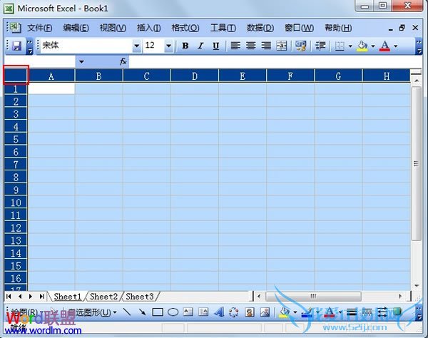The height and width of the screenshot is (338, 428).
Task: Select the Oval drawing tool
Action: tap(173, 312)
